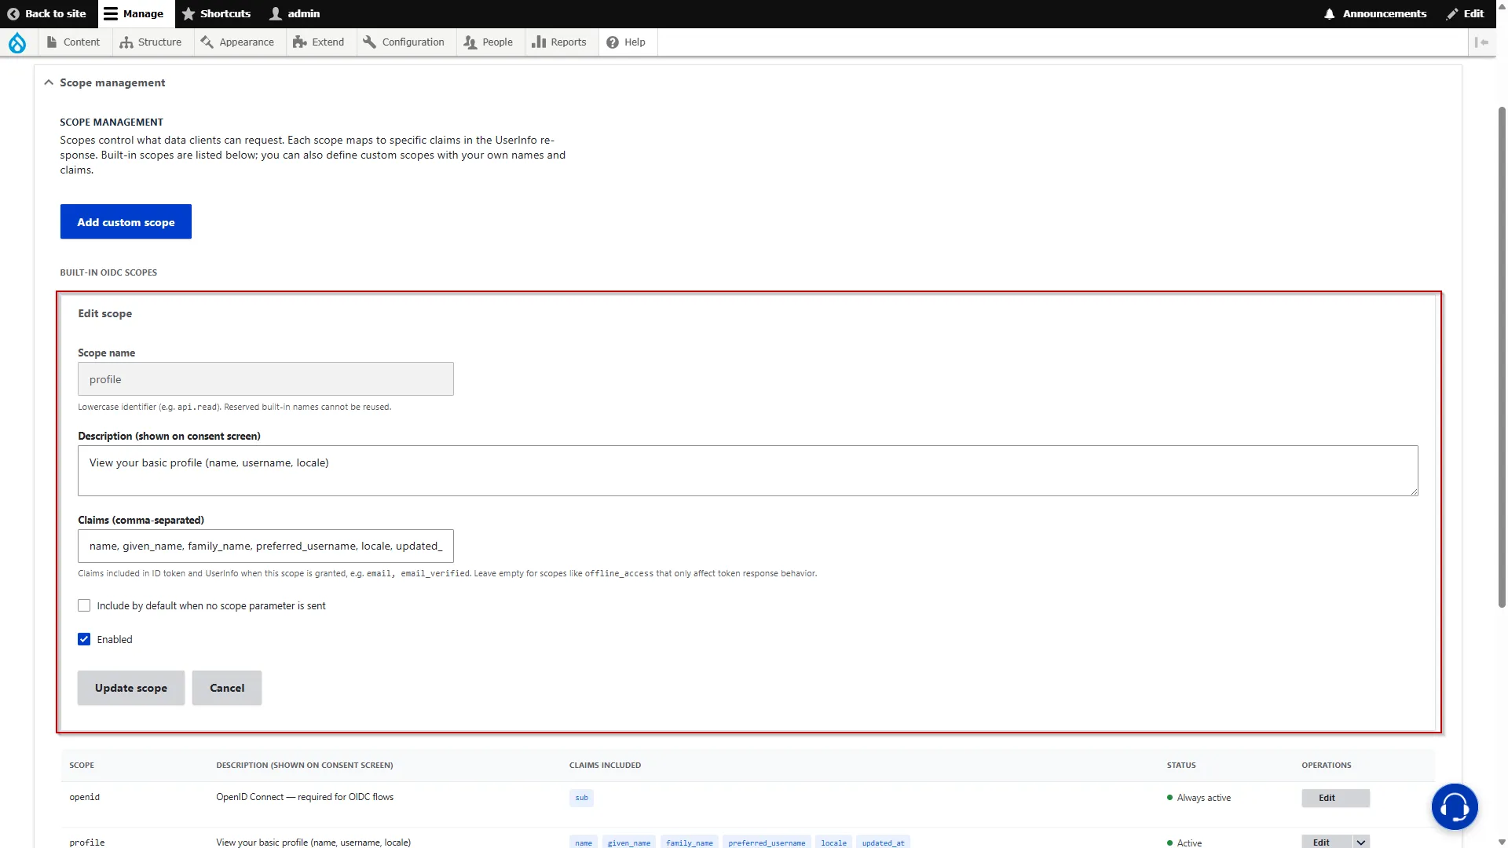This screenshot has width=1508, height=848.
Task: Click the preferred_username claim tag
Action: coord(767,843)
